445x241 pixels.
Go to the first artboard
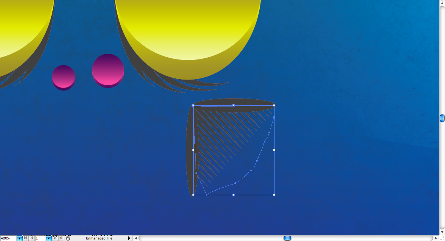pos(25,238)
